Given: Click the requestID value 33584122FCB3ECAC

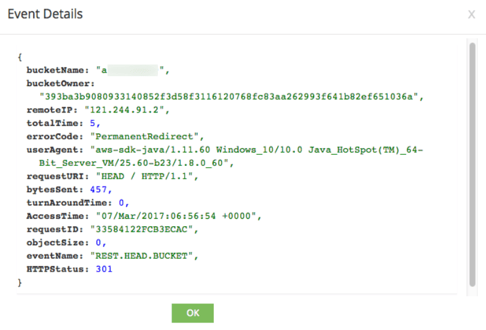Looking at the screenshot, I should tap(144, 229).
